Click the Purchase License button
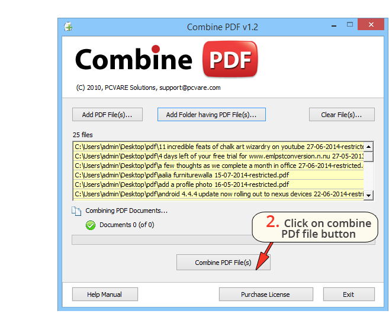 tap(266, 294)
